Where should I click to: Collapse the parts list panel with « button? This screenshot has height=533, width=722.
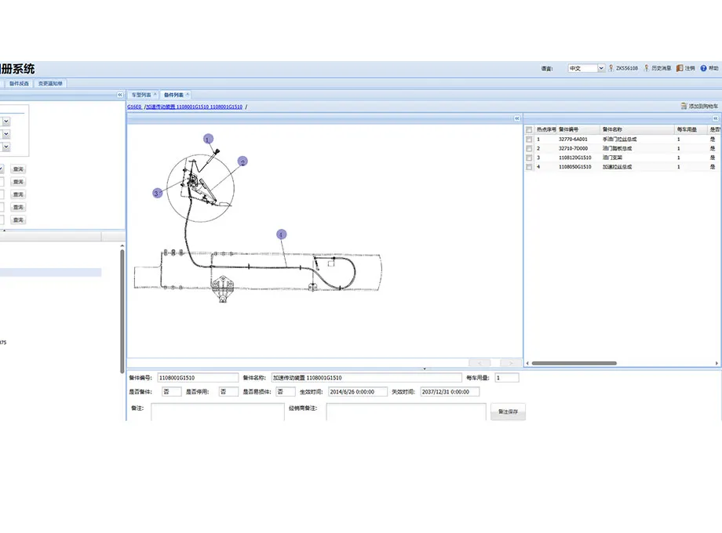tap(715, 118)
